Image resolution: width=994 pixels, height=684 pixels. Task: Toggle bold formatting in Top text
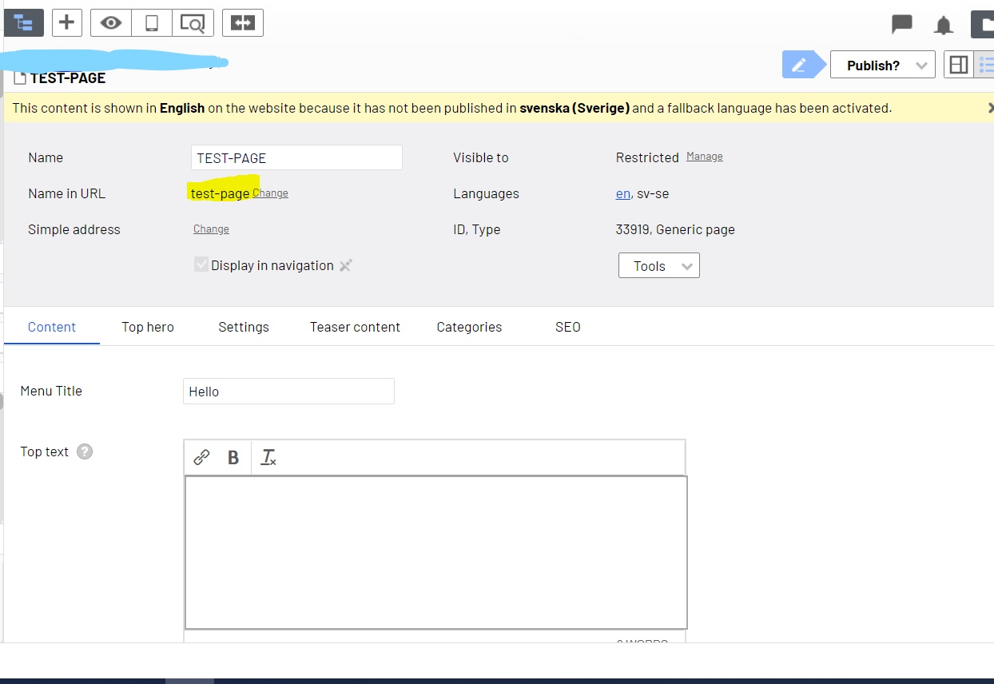tap(233, 457)
